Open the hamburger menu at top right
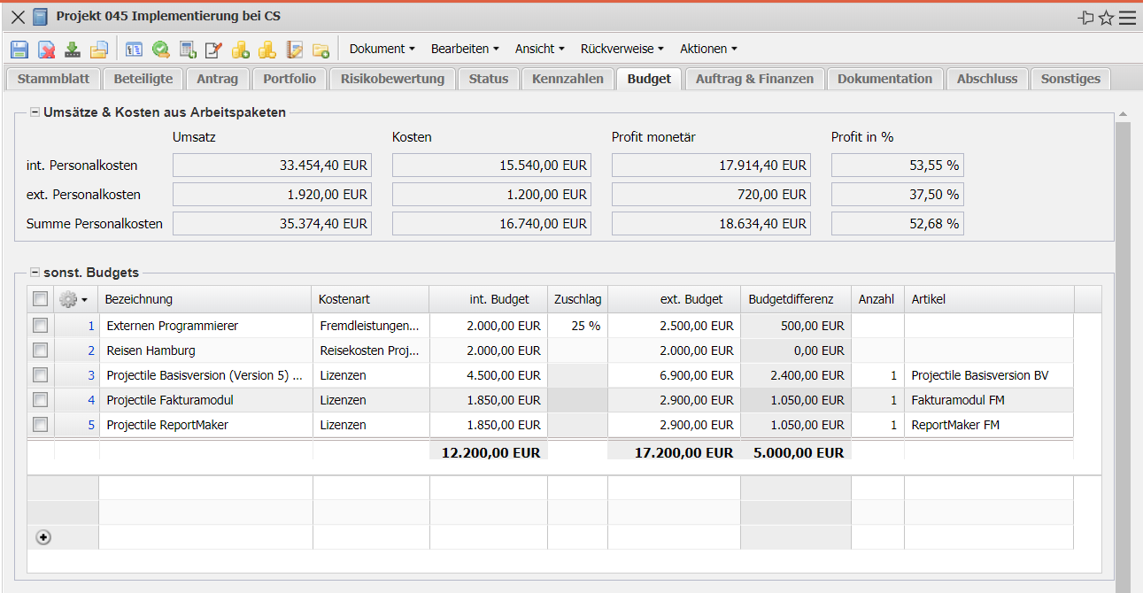This screenshot has height=593, width=1143. click(1127, 18)
